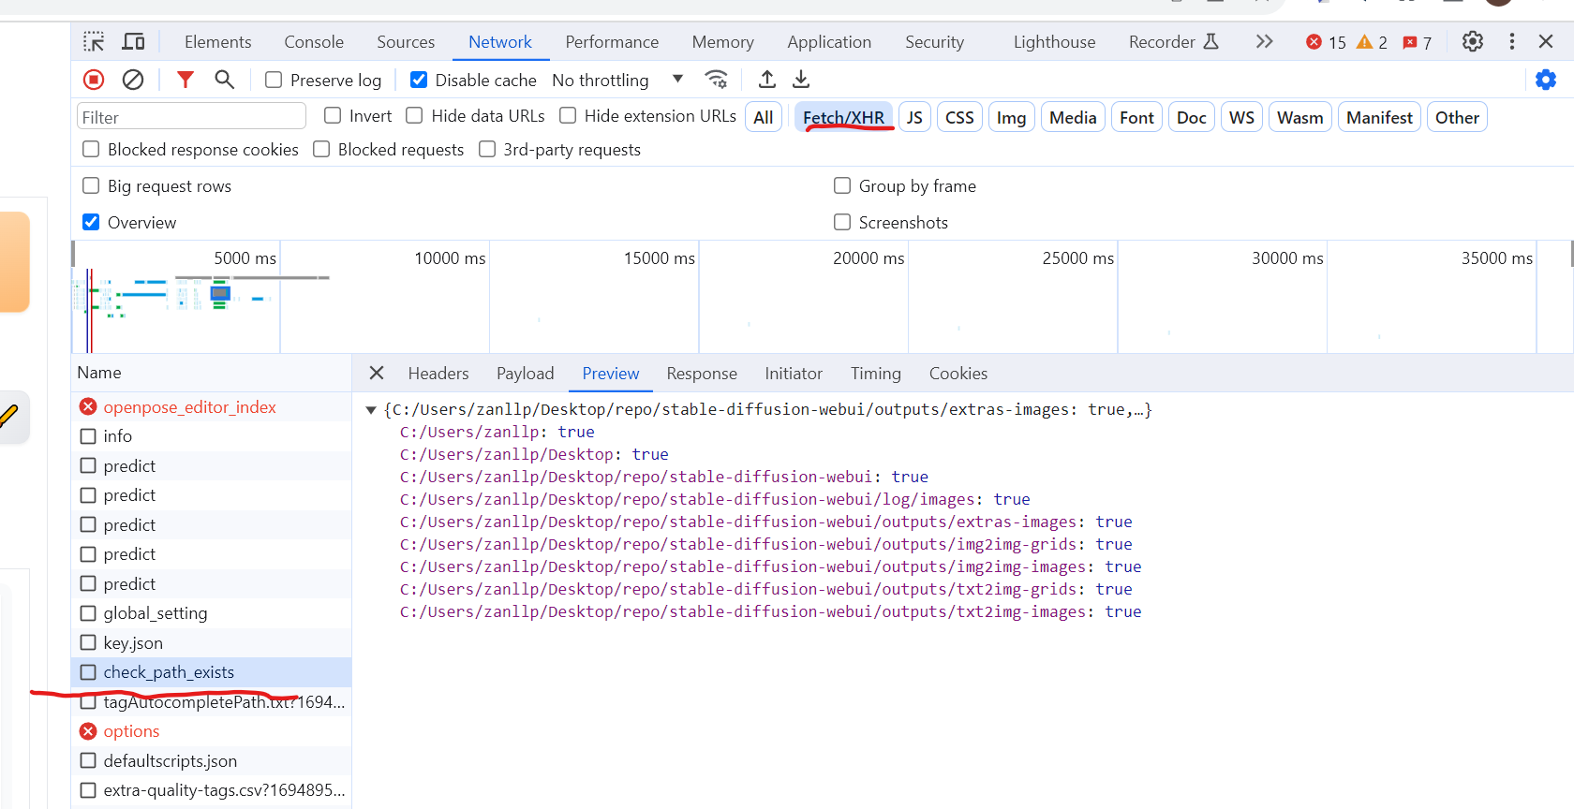Show the Headers tab
1574x809 pixels.
click(438, 374)
